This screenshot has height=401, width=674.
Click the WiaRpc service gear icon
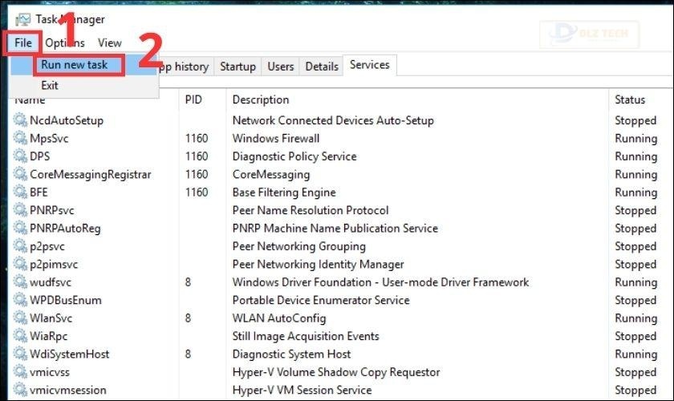coord(20,336)
